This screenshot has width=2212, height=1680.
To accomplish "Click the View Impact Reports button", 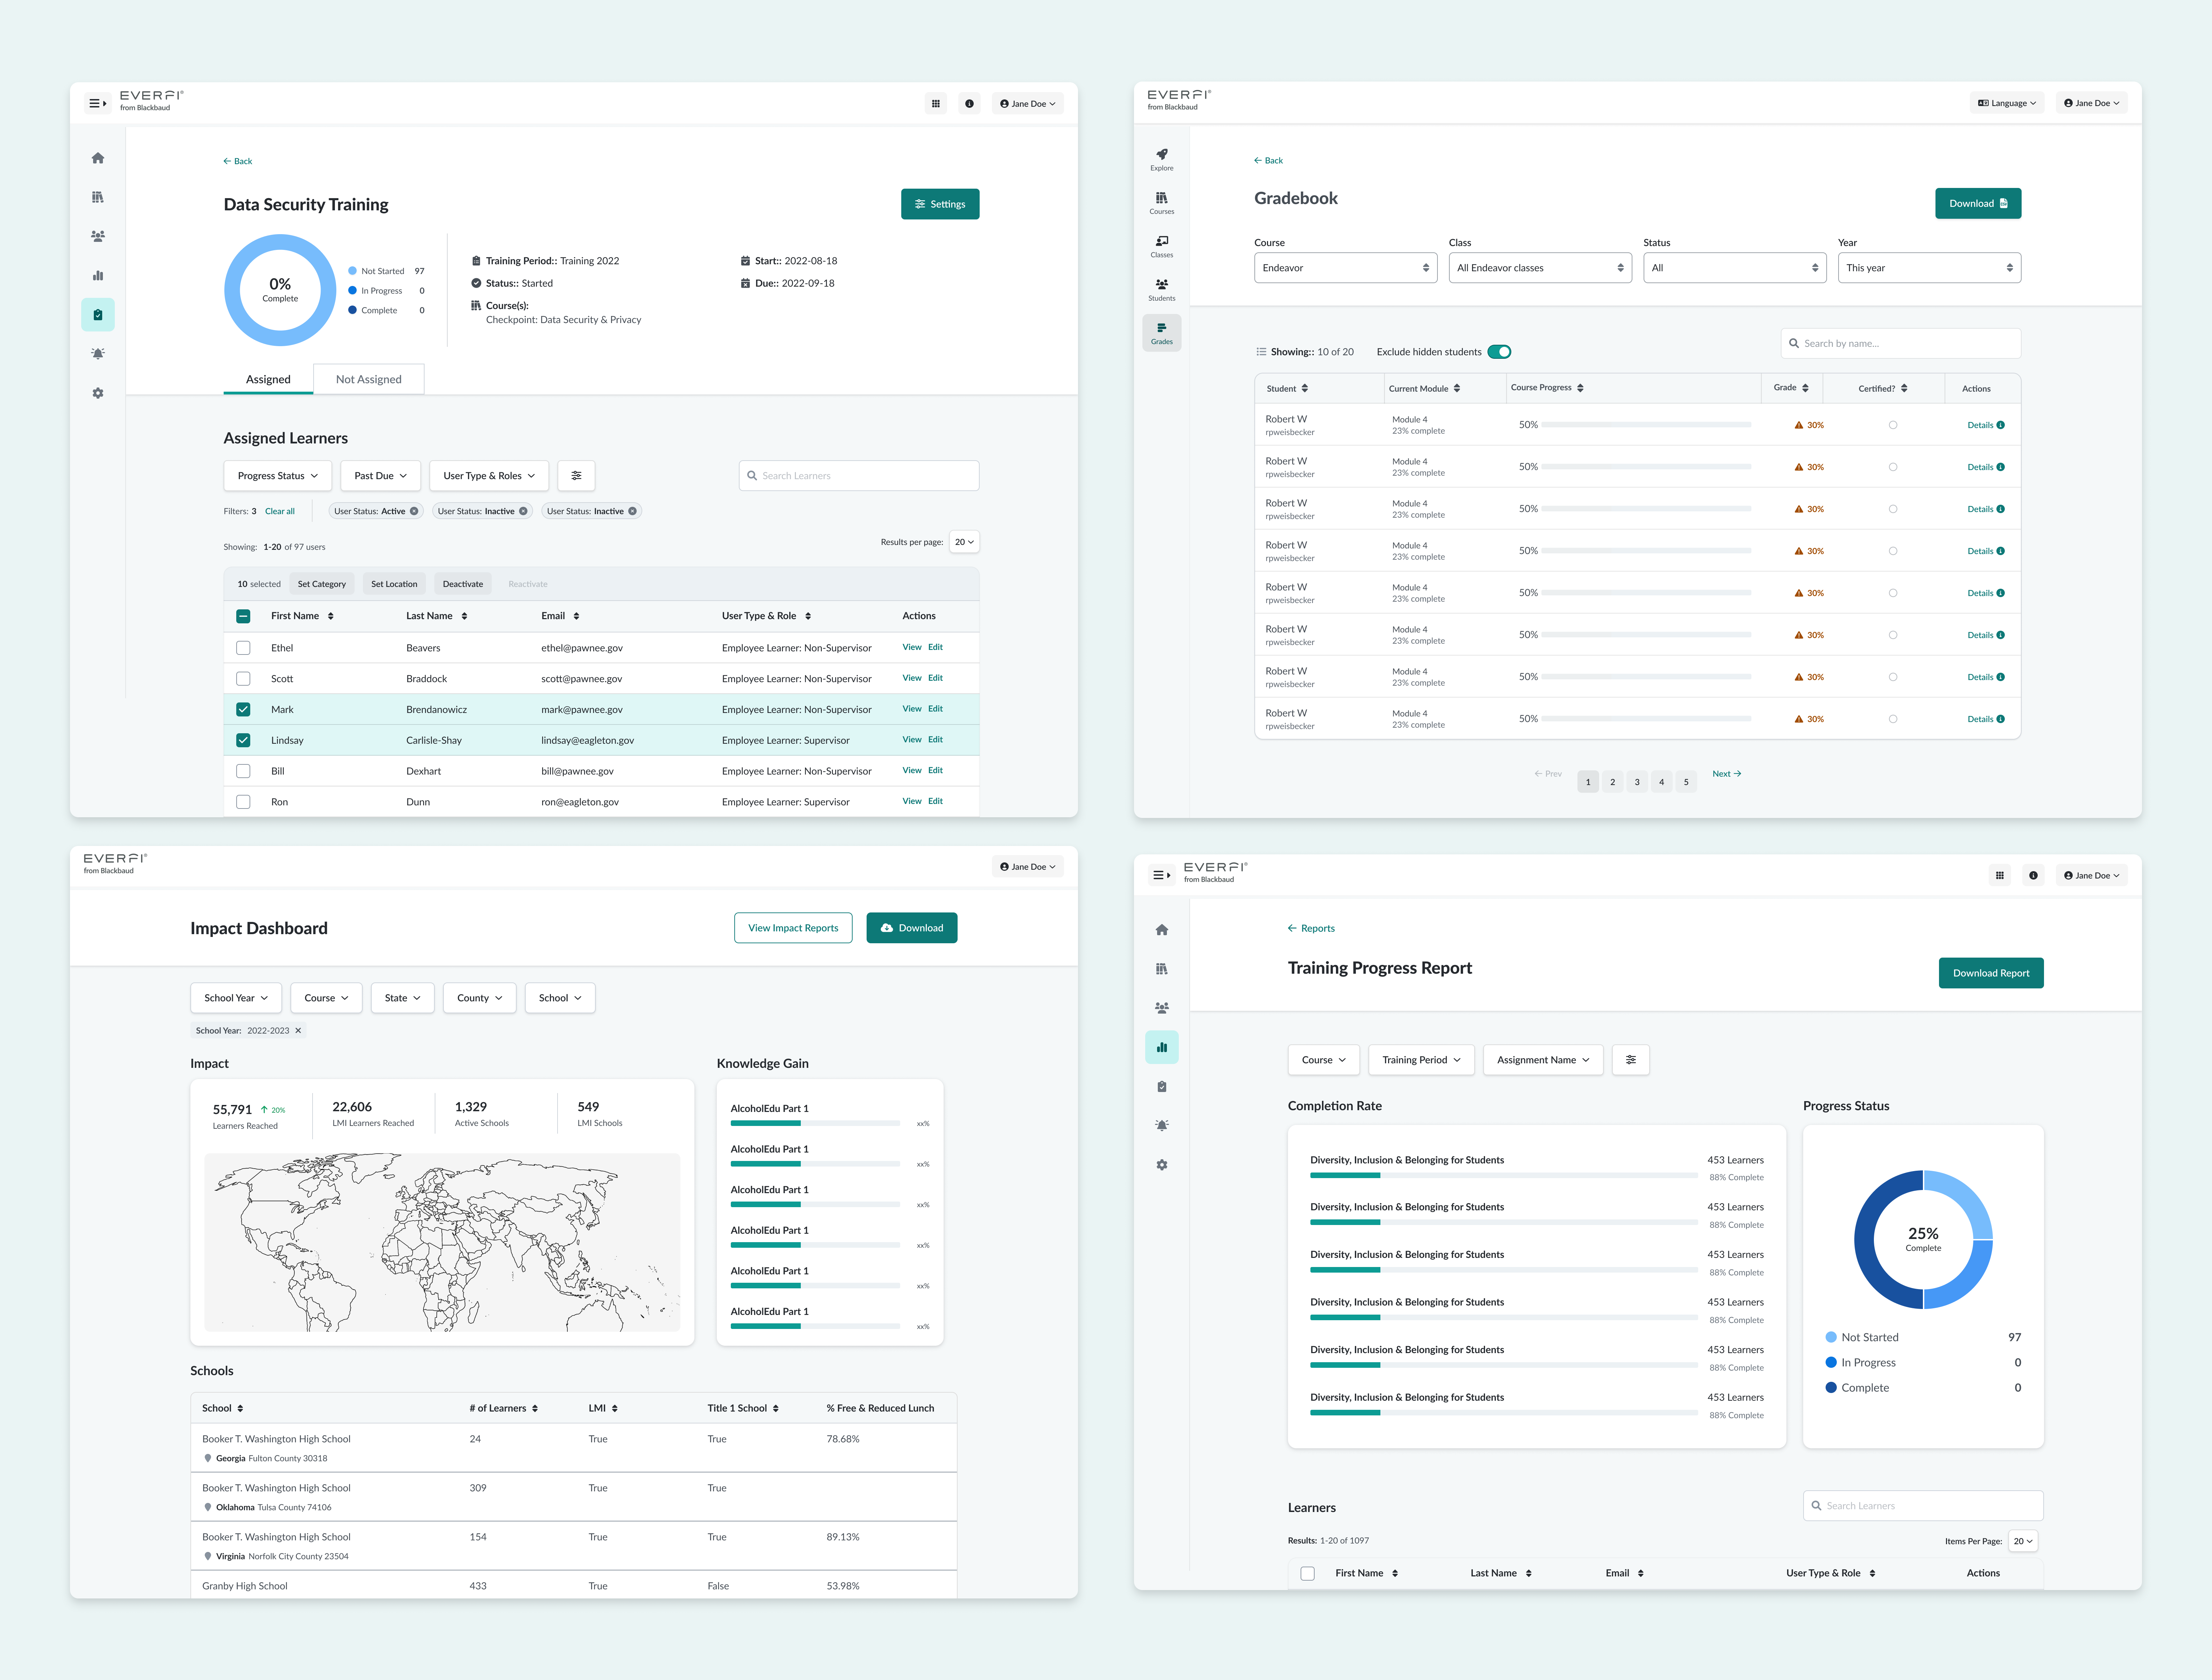I will coord(793,928).
